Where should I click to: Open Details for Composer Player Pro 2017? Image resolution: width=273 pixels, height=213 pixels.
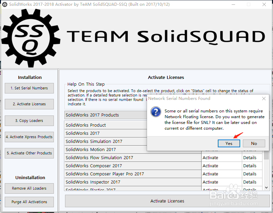pos(252,174)
